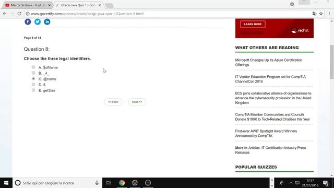Select answer A. 1stName
Image resolution: width=334 pixels, height=188 pixels.
point(33,67)
